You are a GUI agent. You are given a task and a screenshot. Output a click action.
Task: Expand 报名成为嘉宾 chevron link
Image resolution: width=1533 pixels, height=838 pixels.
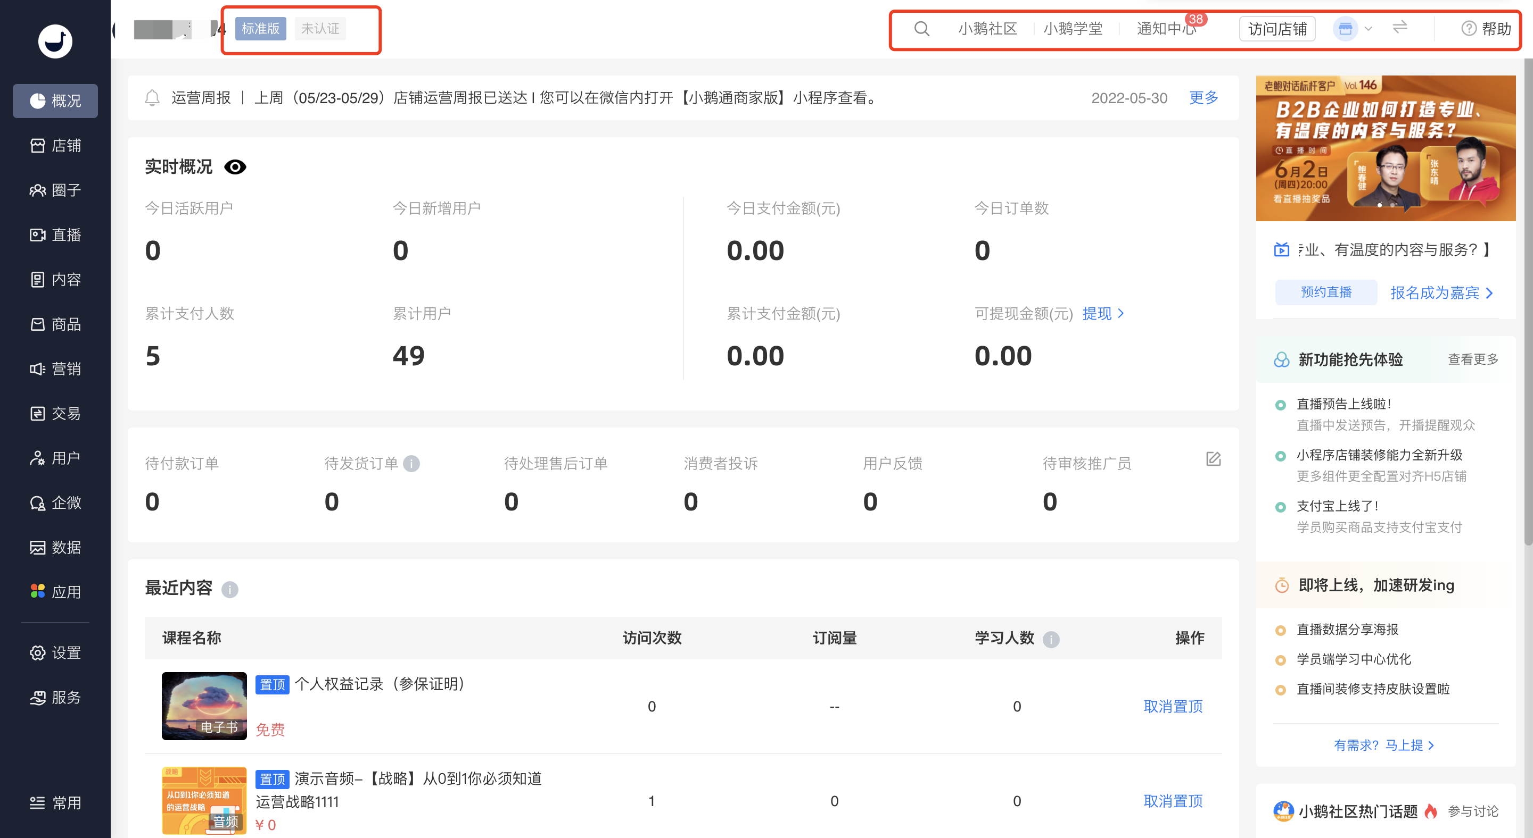tap(1441, 293)
